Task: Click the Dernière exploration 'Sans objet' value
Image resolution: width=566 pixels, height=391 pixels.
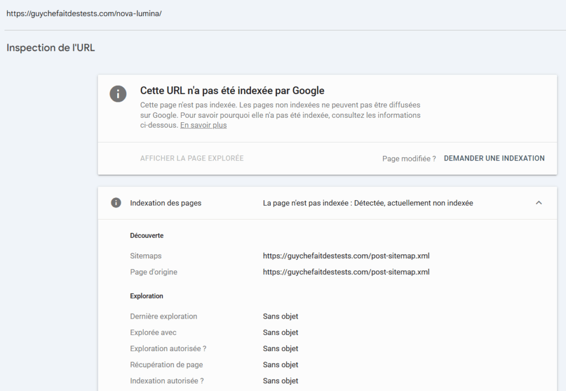Action: tap(280, 316)
